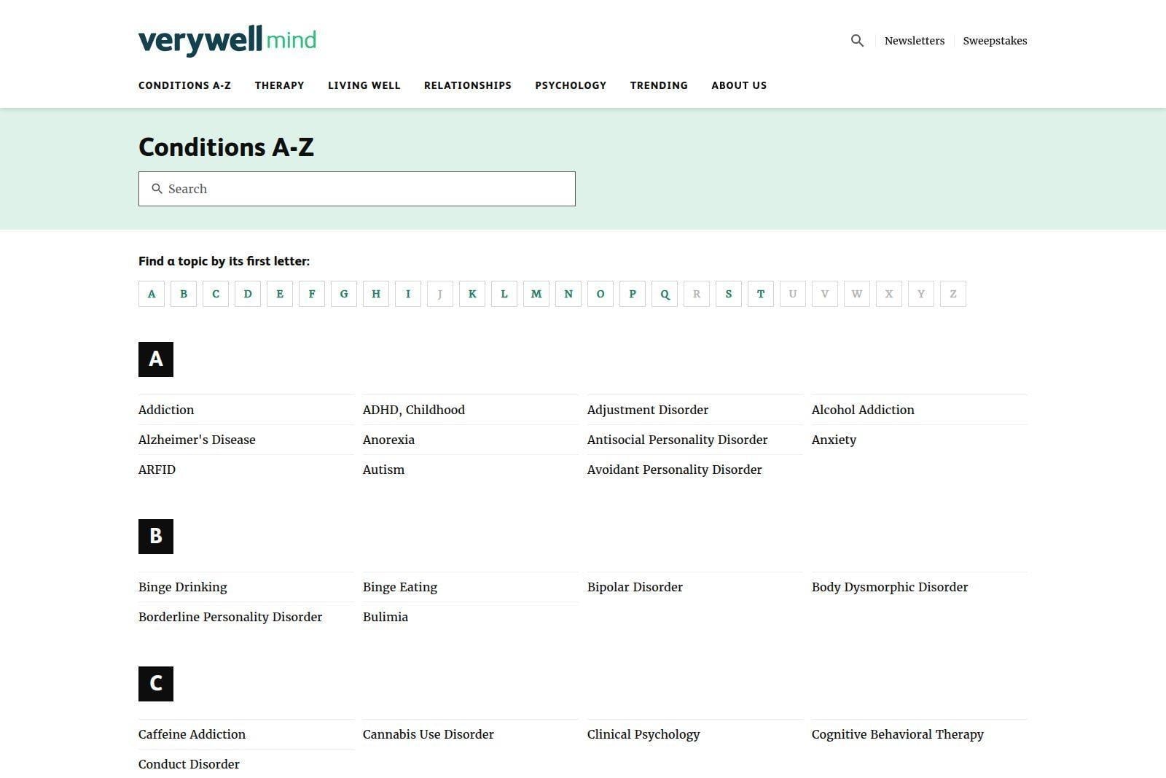
Task: Jump to letter G topics
Action: pos(344,294)
